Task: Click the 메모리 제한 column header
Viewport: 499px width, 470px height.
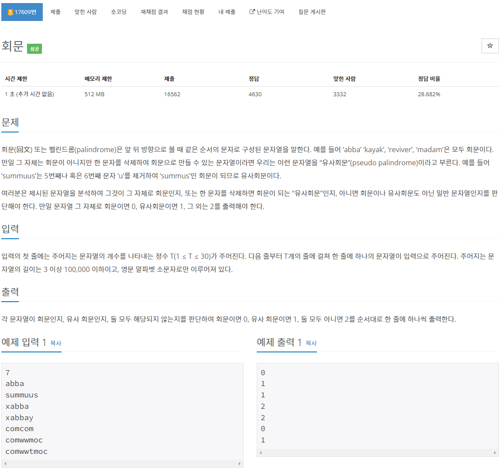Action: point(98,79)
